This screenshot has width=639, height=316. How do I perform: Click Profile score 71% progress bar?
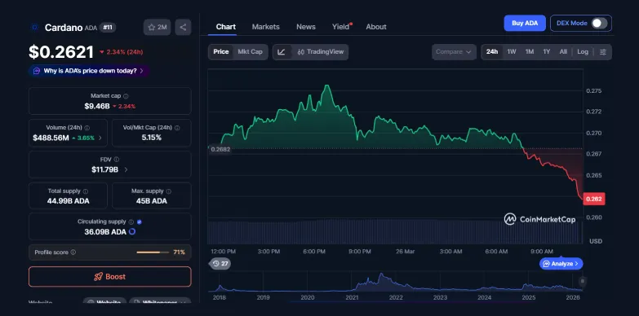point(153,252)
